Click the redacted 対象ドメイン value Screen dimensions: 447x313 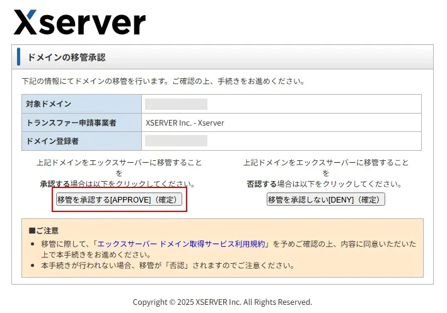(176, 104)
